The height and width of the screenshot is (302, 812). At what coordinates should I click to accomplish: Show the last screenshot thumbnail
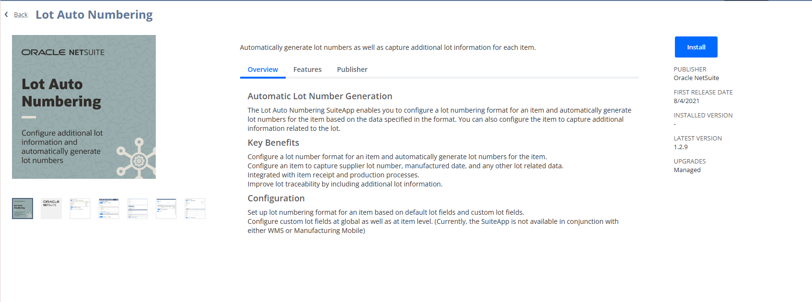(195, 209)
